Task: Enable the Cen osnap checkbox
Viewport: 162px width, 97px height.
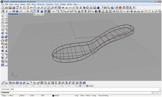Action: click(x=31, y=86)
